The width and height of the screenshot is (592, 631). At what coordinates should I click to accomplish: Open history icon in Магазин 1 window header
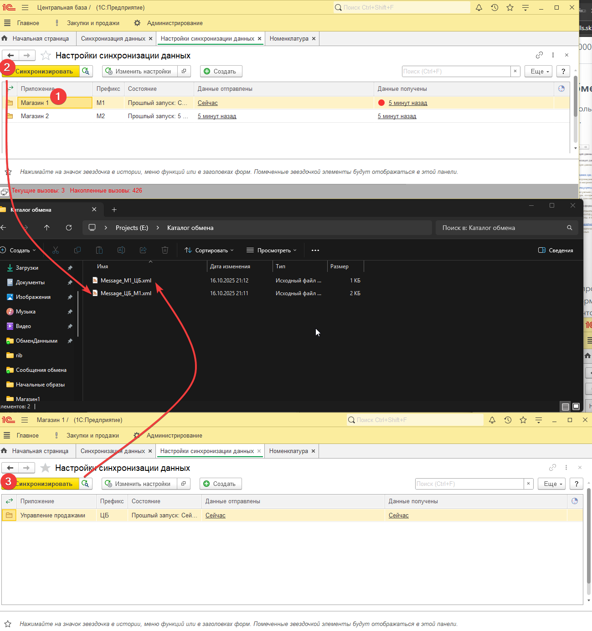tap(508, 420)
